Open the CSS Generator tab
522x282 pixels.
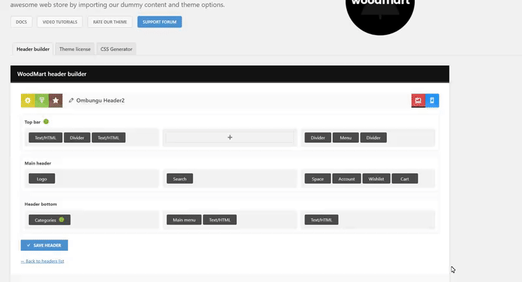[x=116, y=49]
